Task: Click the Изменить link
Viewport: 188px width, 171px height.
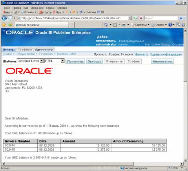Action: click(141, 54)
